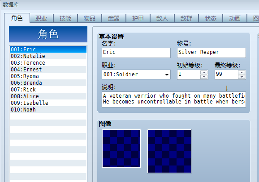Click the 称号 field with Silver Reaper
This screenshot has width=259, height=182.
[x=211, y=53]
